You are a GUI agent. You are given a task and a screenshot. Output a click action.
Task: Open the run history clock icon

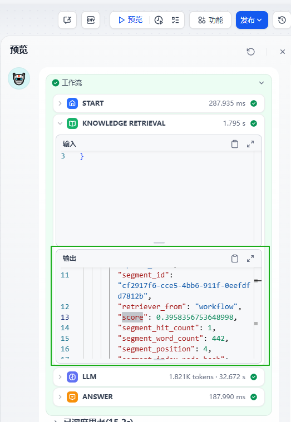pos(159,20)
